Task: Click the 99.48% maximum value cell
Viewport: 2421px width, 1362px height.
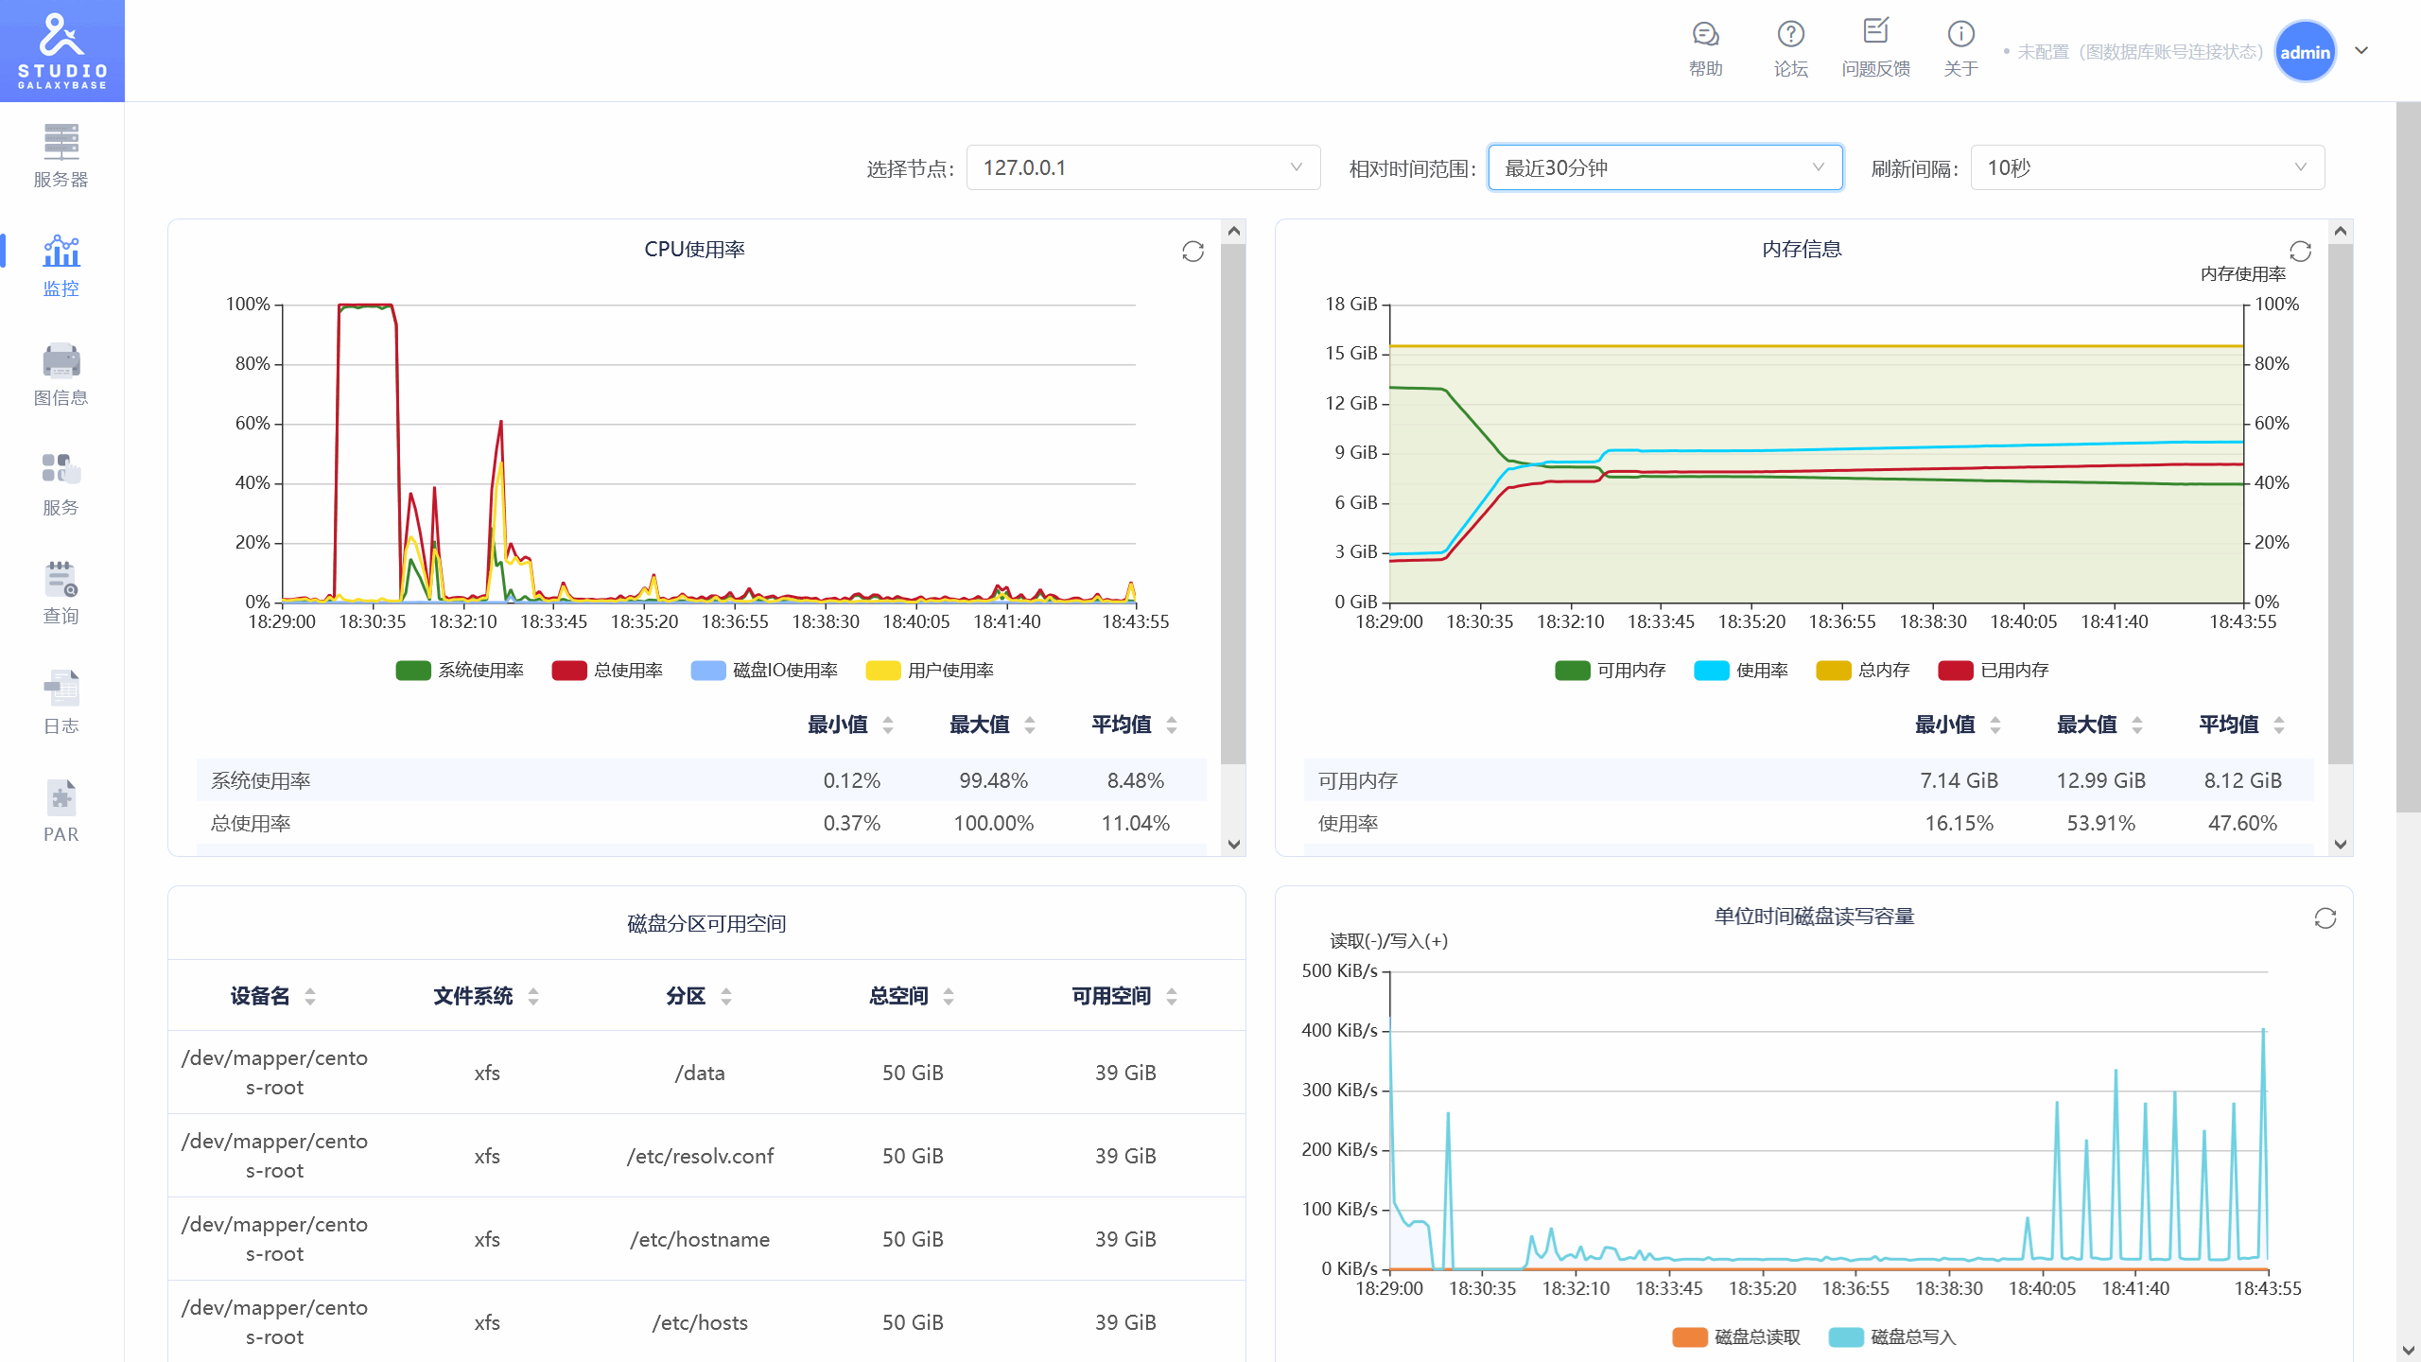Action: pos(993,780)
